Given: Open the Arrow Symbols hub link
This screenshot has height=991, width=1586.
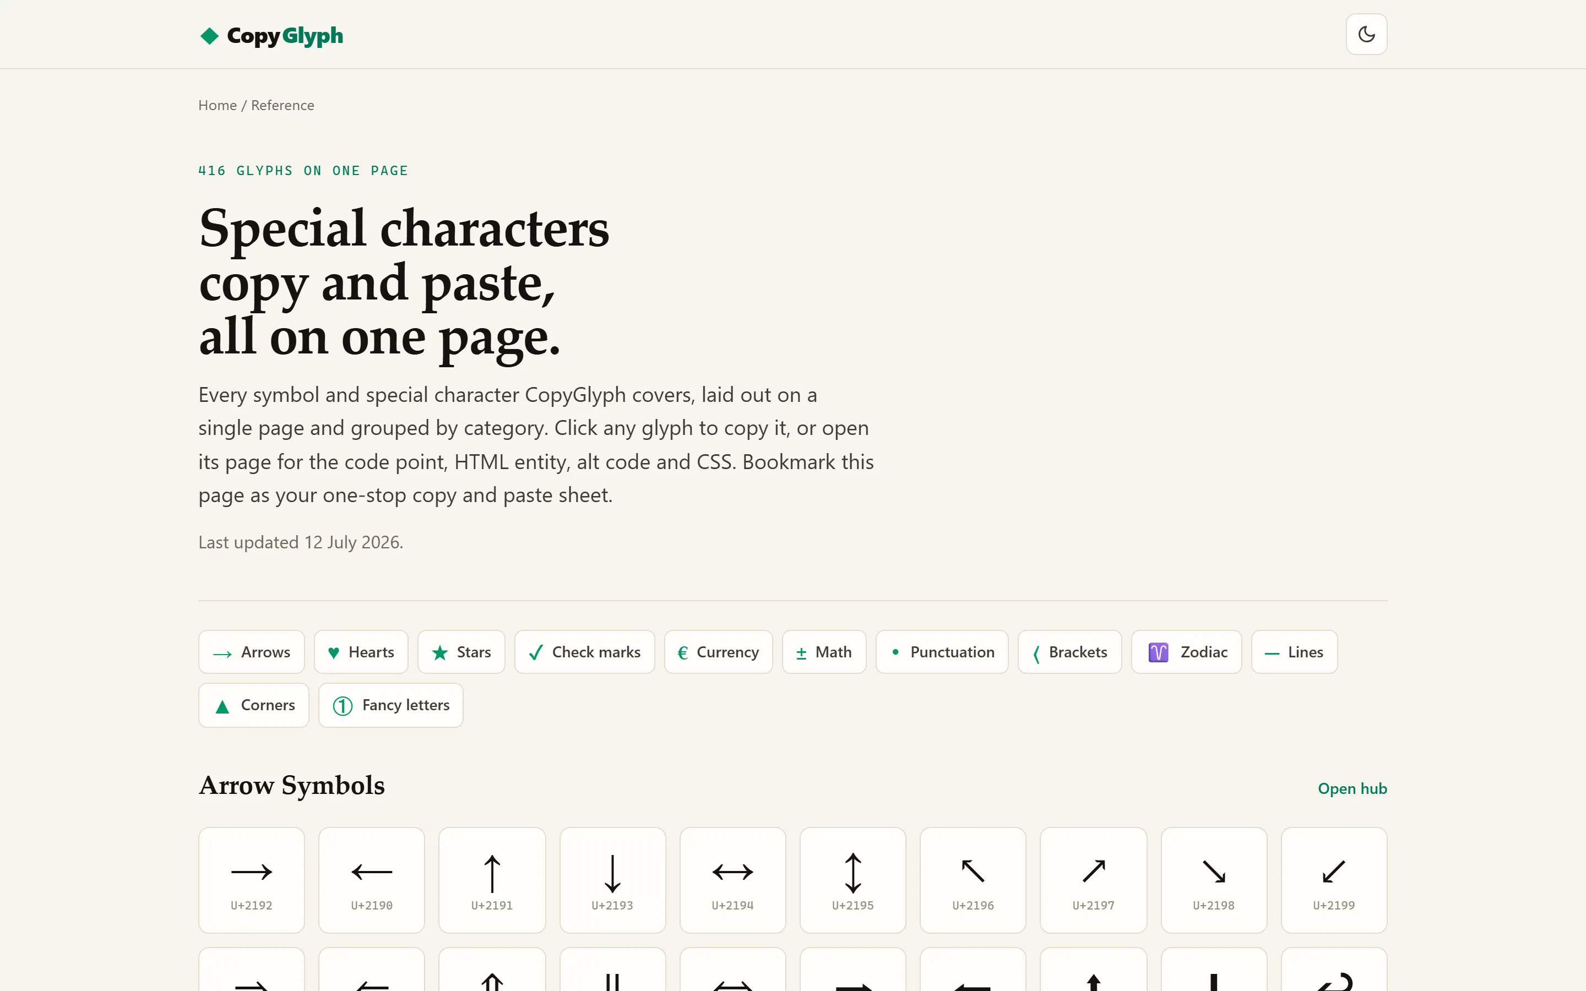Looking at the screenshot, I should 1352,788.
